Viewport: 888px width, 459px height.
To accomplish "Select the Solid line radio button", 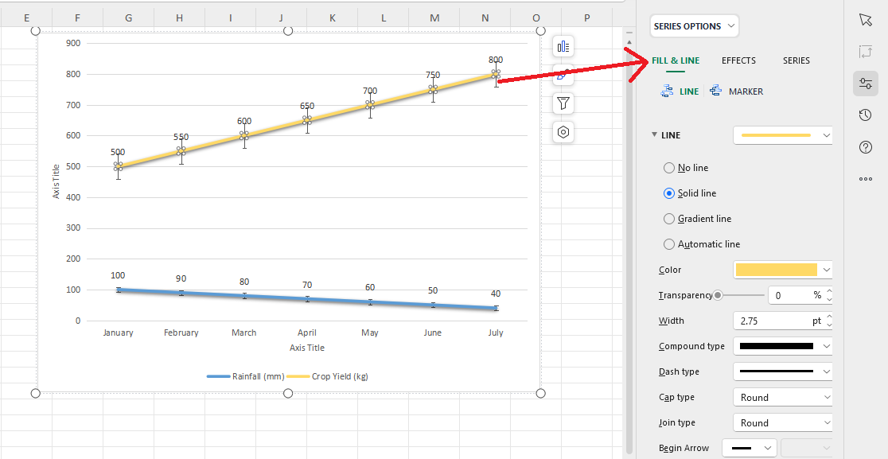I will tap(668, 193).
